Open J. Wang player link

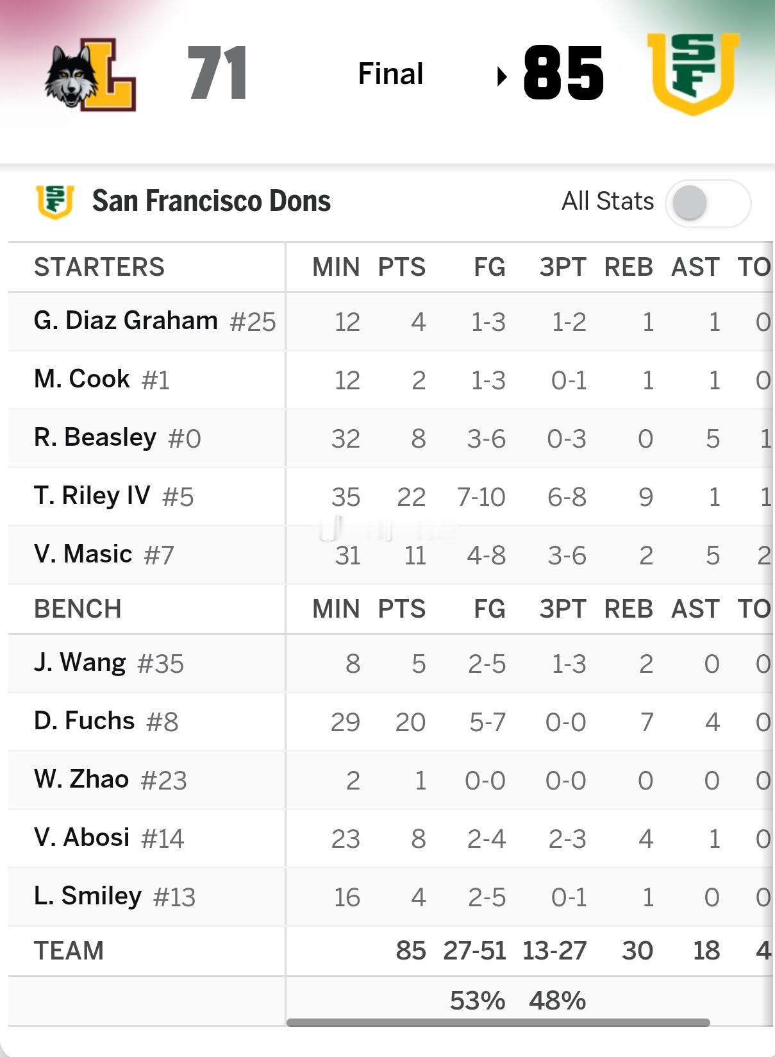coord(79,663)
